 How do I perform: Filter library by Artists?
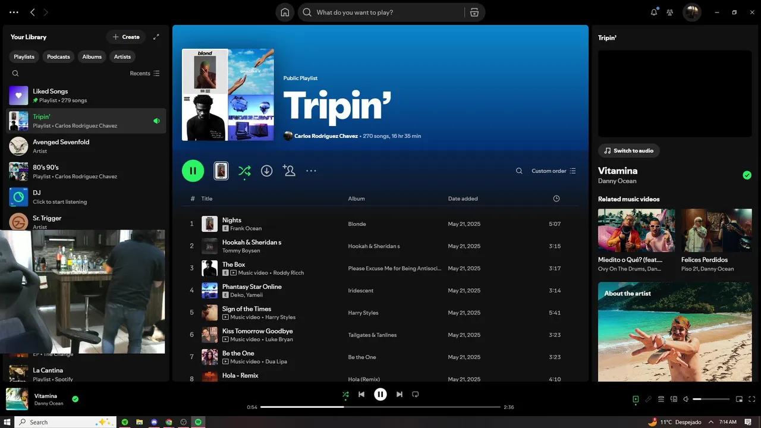pyautogui.click(x=122, y=56)
